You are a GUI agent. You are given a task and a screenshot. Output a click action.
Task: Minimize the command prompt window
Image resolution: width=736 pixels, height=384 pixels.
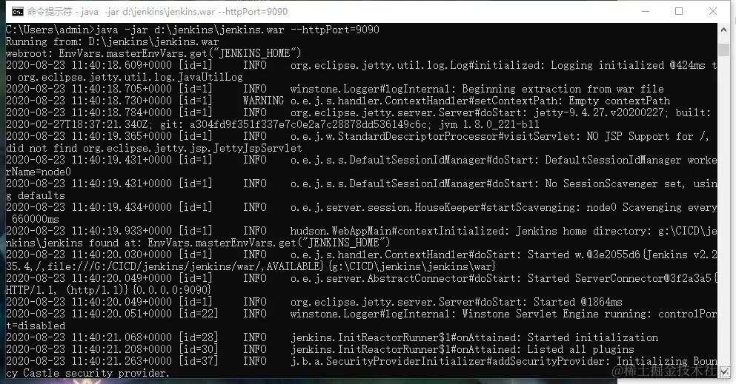(x=646, y=11)
